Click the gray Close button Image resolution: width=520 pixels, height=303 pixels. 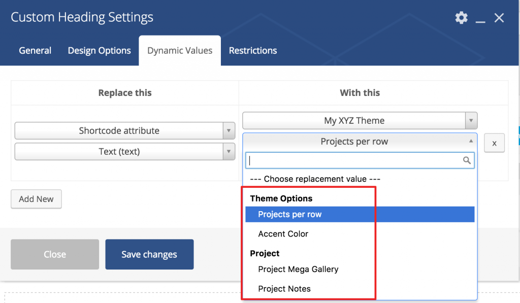pos(55,254)
